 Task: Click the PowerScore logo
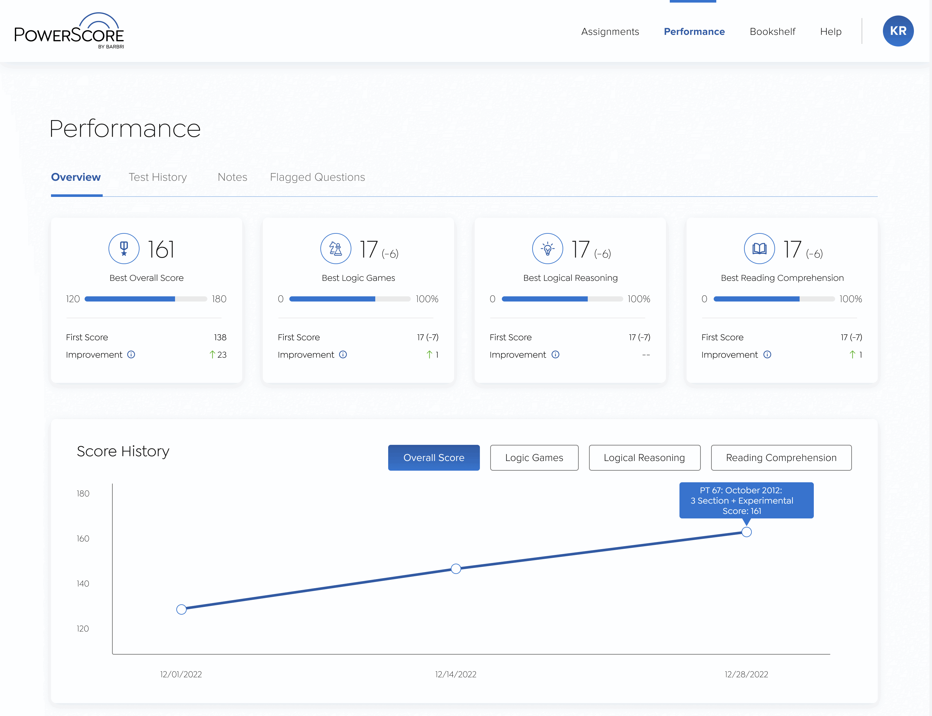69,31
